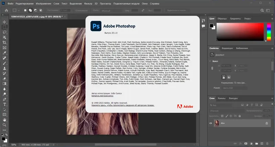Toggle the pixel layers filter icon

242,105
